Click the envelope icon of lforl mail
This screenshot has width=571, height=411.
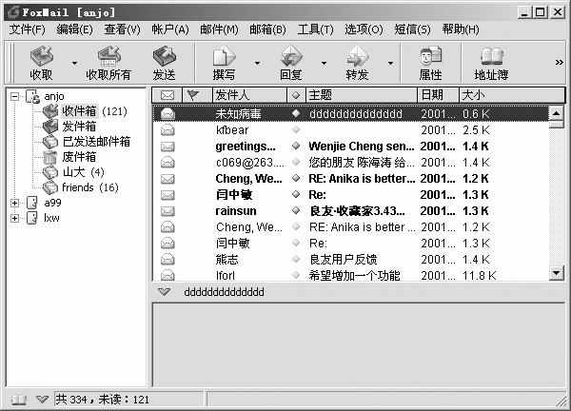[x=167, y=275]
